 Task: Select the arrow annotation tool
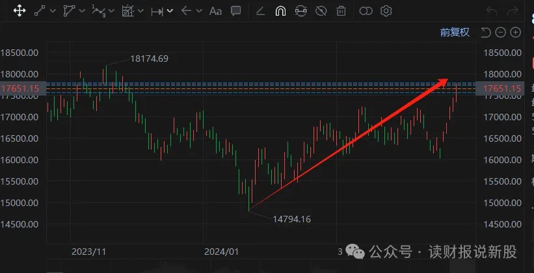tap(186, 11)
